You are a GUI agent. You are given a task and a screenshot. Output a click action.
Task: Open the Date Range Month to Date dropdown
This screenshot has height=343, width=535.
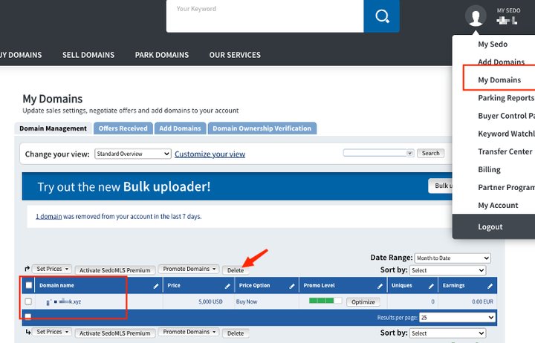pos(453,258)
